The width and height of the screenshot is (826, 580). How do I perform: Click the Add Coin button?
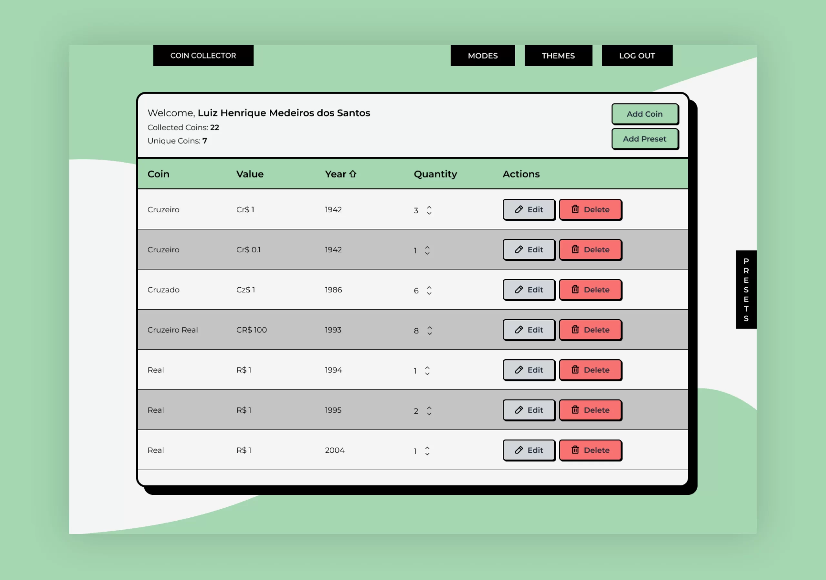tap(644, 114)
